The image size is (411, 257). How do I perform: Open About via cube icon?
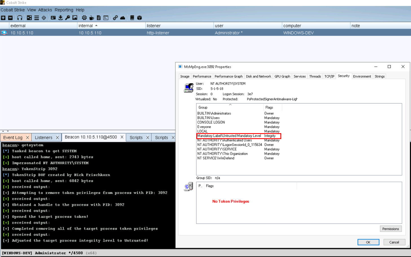[139, 18]
